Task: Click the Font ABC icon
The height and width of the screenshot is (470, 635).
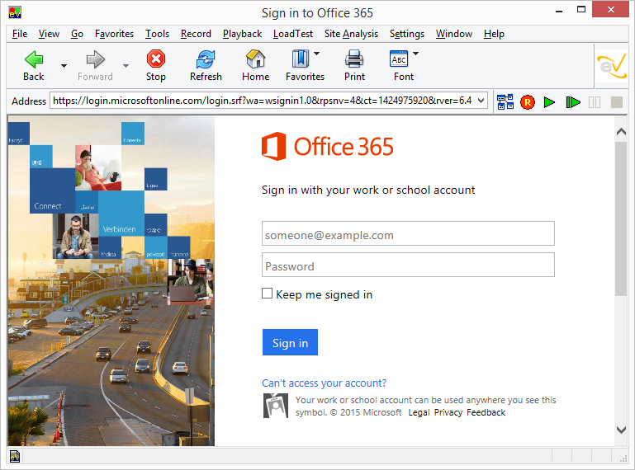Action: click(x=399, y=59)
